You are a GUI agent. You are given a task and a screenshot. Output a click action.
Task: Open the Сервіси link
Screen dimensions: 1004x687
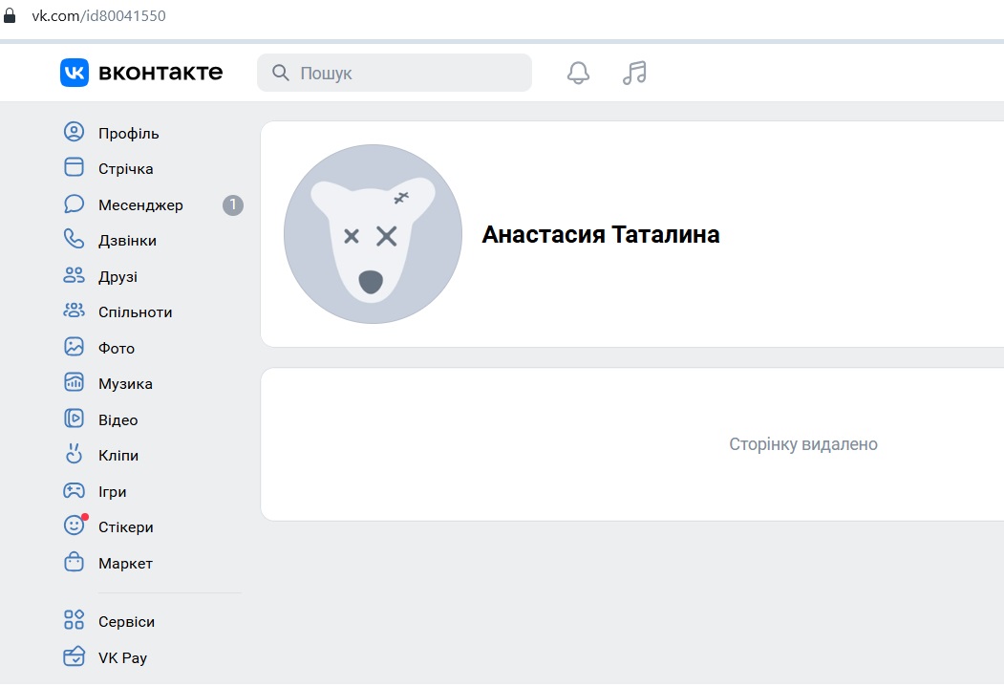pyautogui.click(x=126, y=621)
